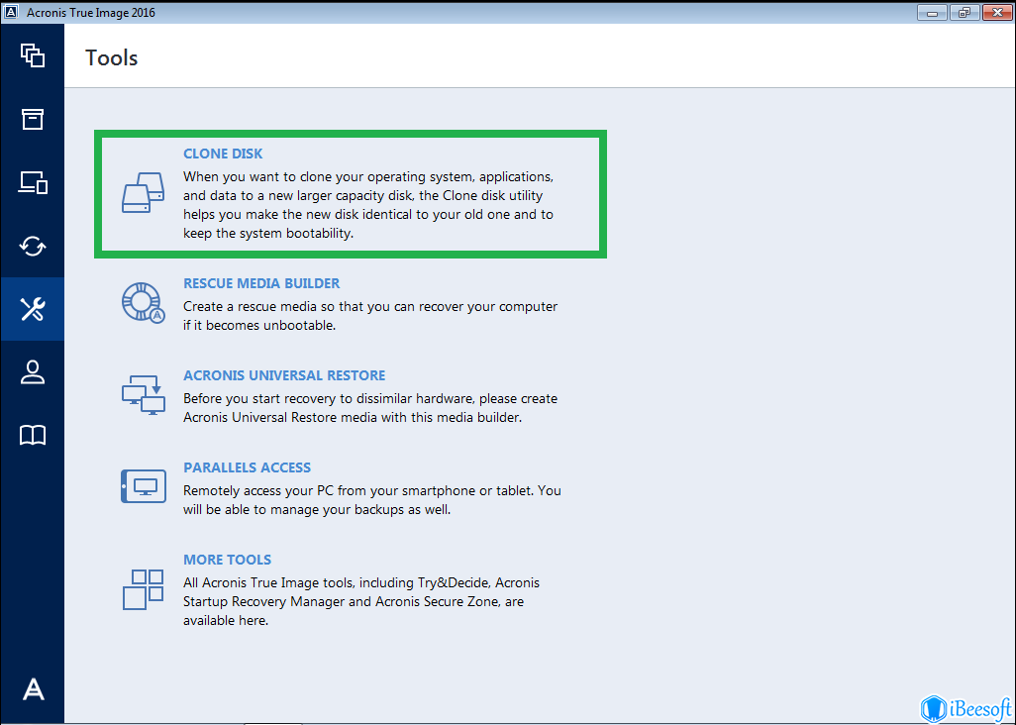Open the Account section in the sidebar
This screenshot has height=725, width=1016.
[x=33, y=372]
